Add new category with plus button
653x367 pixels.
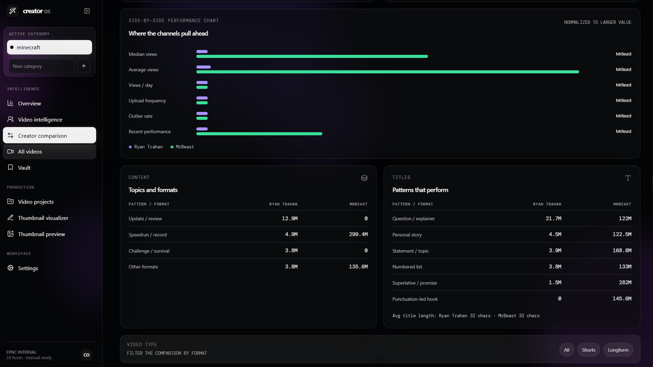click(x=84, y=66)
